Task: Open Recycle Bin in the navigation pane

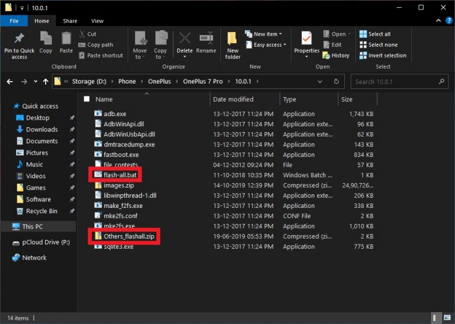Action: 41,211
